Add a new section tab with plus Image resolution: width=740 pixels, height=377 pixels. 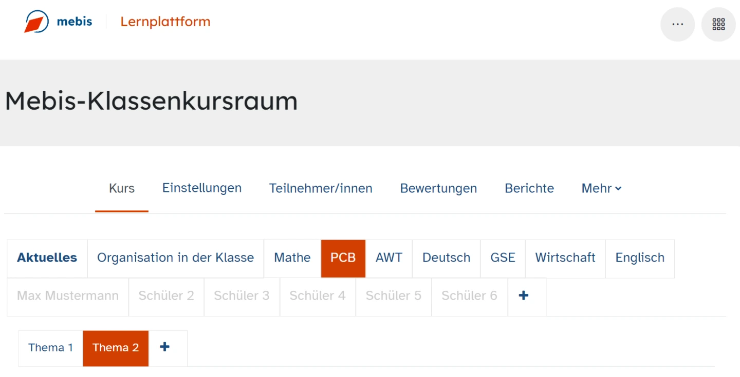tap(524, 296)
